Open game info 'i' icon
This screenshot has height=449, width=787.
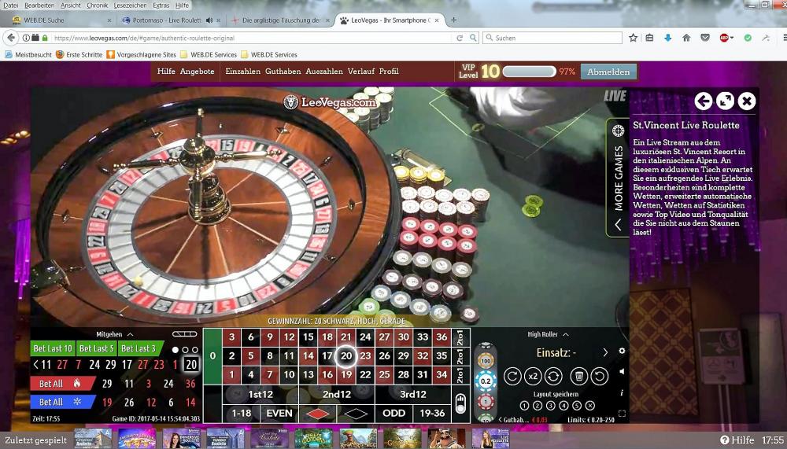[x=622, y=393]
